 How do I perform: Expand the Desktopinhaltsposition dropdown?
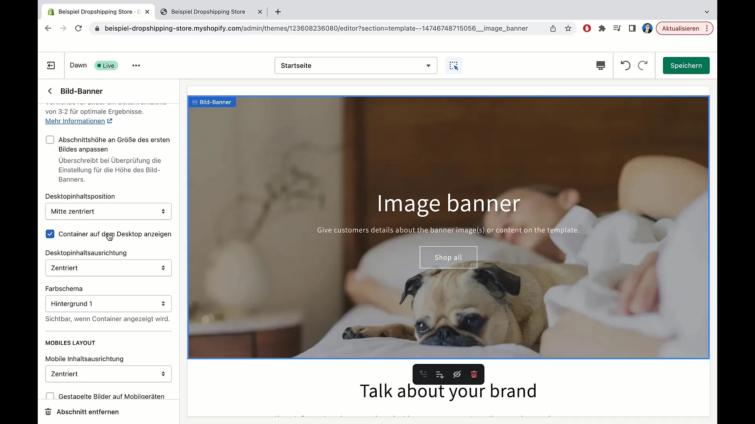click(108, 211)
